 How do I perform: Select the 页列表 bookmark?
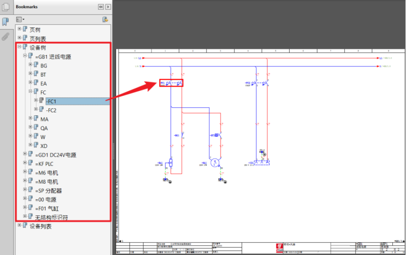tap(38, 39)
